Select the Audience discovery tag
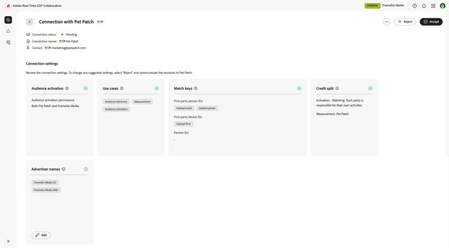 point(116,102)
